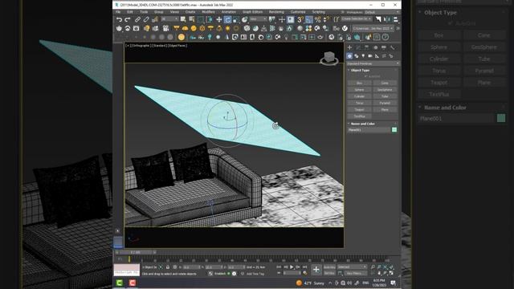This screenshot has width=514, height=289.
Task: Click the 42°F Sunny weather widget
Action: 311,283
